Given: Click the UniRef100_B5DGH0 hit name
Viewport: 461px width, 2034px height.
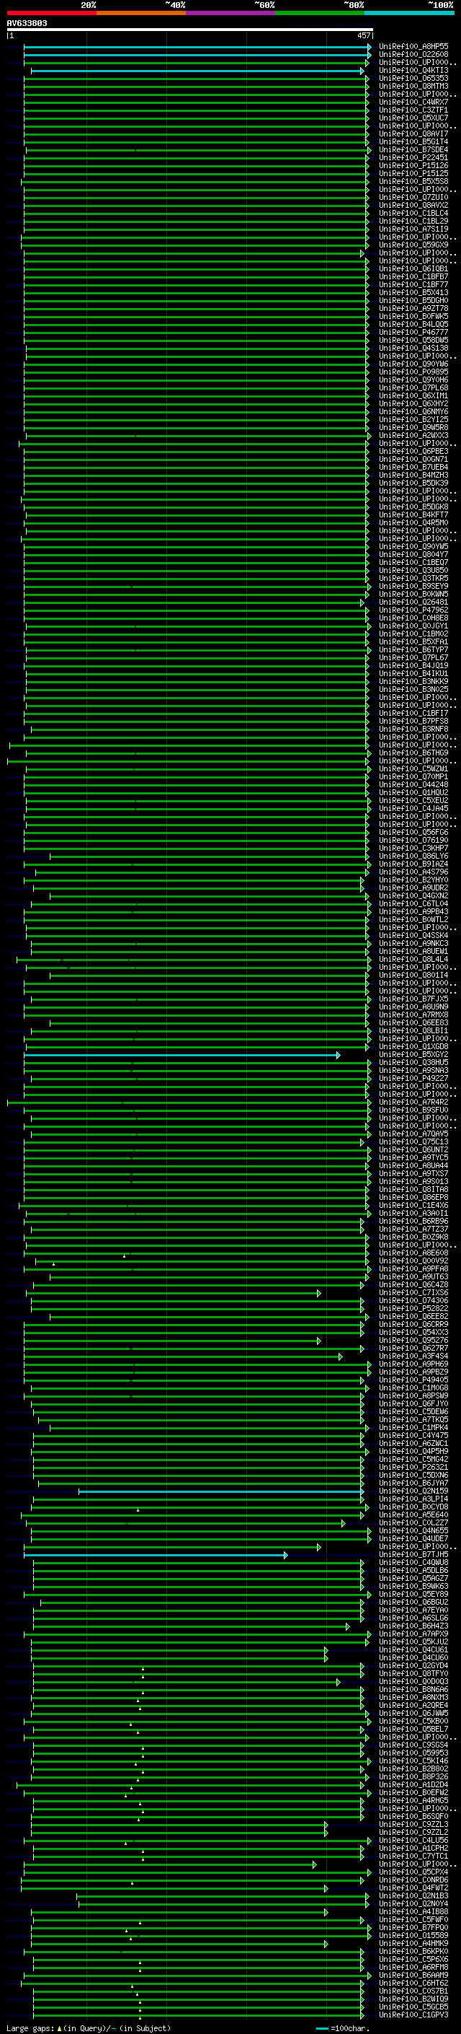Looking at the screenshot, I should click(x=413, y=300).
